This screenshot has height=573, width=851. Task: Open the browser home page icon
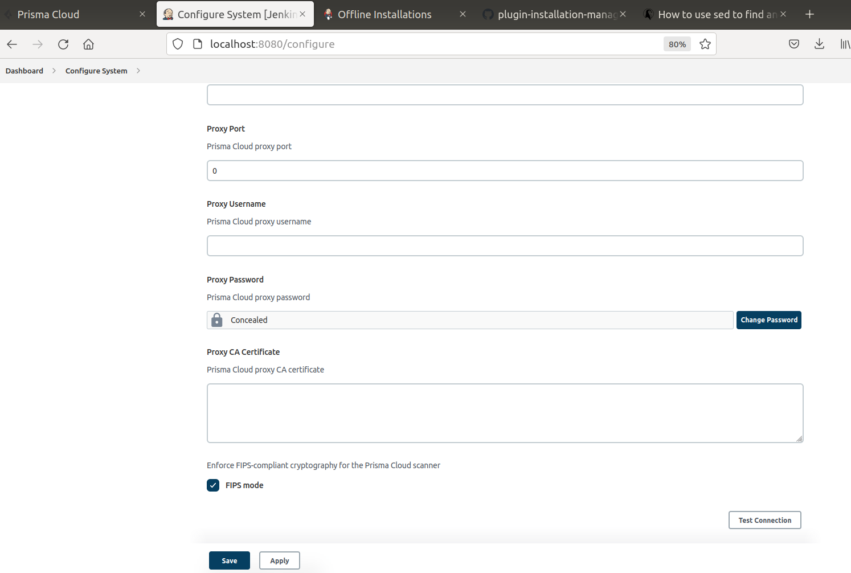point(88,44)
